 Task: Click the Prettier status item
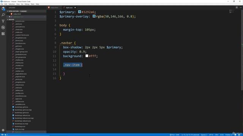coord(229,135)
